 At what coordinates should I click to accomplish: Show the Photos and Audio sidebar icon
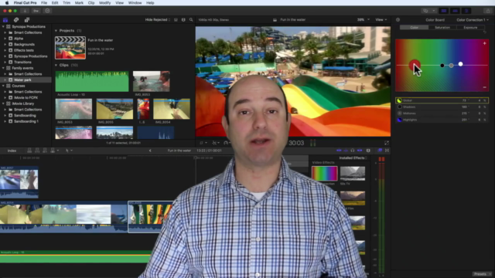[16, 20]
